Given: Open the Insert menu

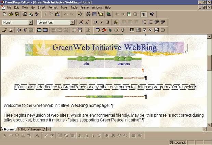Looking at the screenshot, I should [41, 8].
